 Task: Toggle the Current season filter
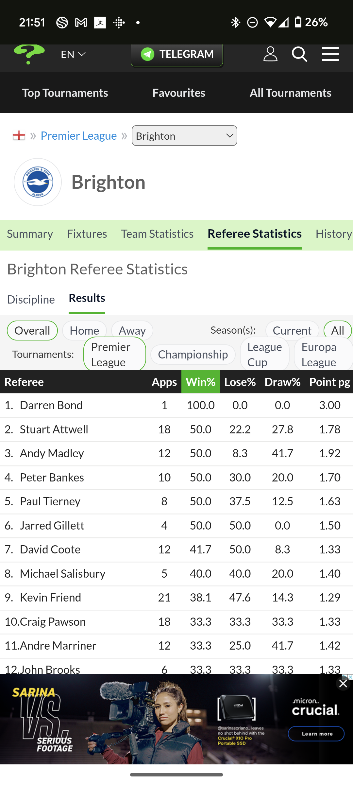click(x=292, y=330)
